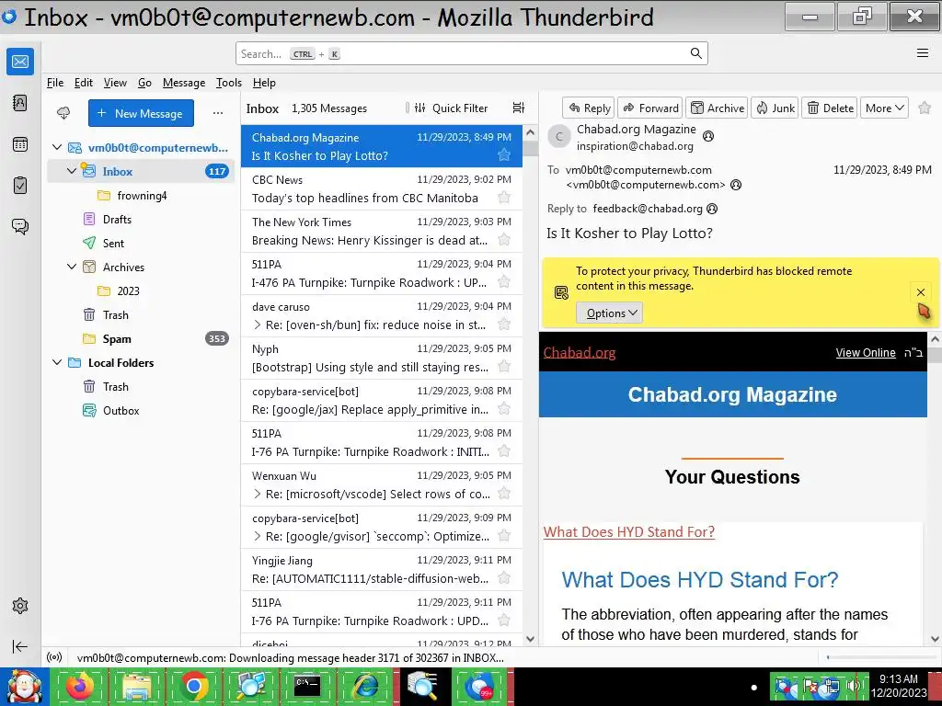The width and height of the screenshot is (942, 706).
Task: Open the Address Book space
Action: 20,103
